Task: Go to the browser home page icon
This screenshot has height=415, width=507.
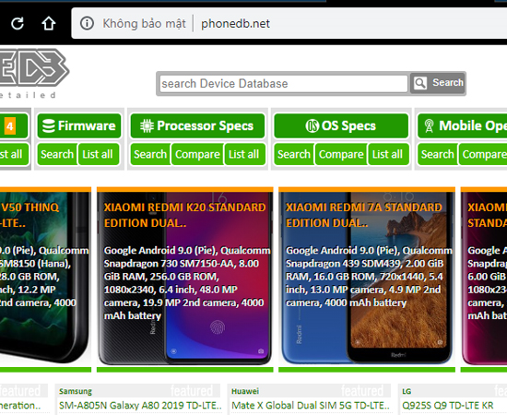Action: (x=49, y=23)
